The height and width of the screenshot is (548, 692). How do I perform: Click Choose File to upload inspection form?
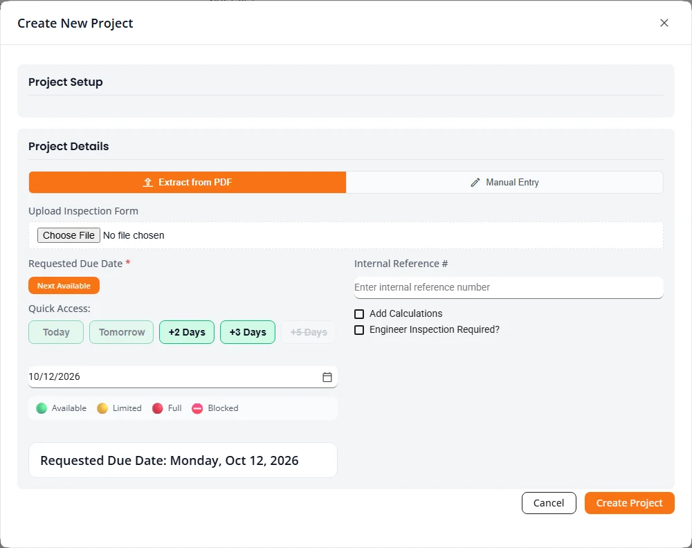[x=69, y=235]
